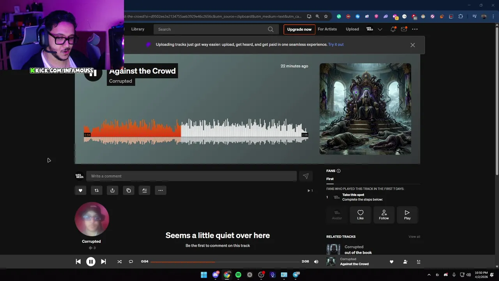Screen dimensions: 499x281
Task: Click the Against the Crowd track heading
Action: click(142, 71)
